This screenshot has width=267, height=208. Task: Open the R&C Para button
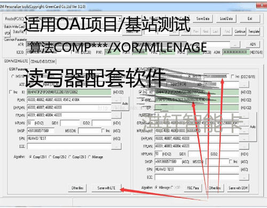point(193,188)
